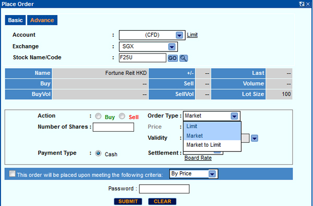
Task: Close the Place Order window
Action: coord(308,4)
